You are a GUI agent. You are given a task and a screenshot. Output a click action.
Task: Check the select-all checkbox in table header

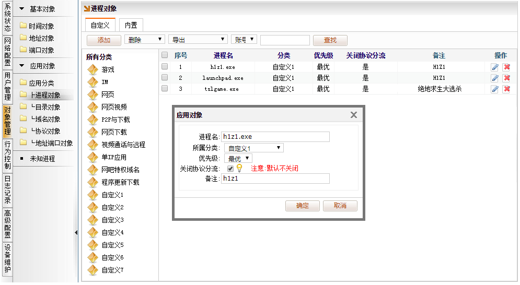(x=165, y=55)
